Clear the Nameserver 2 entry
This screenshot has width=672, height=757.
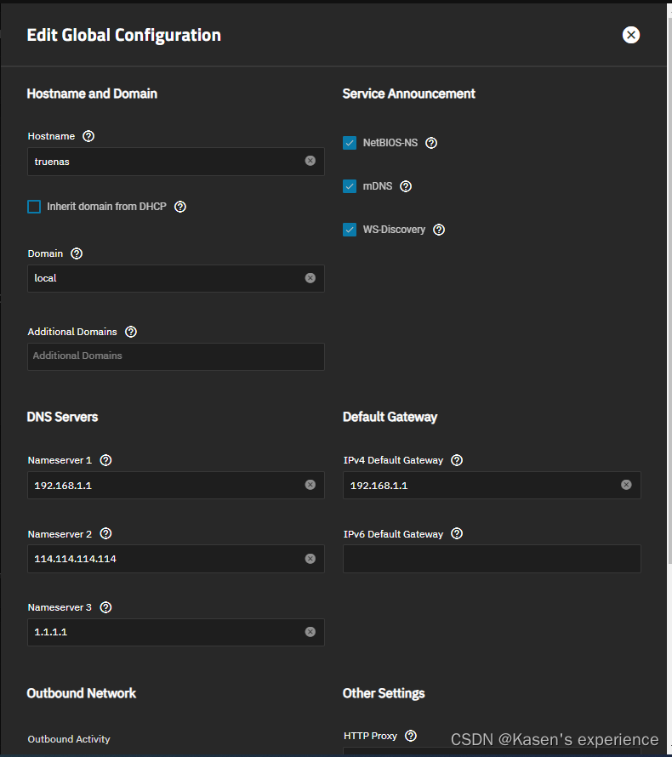pos(310,559)
